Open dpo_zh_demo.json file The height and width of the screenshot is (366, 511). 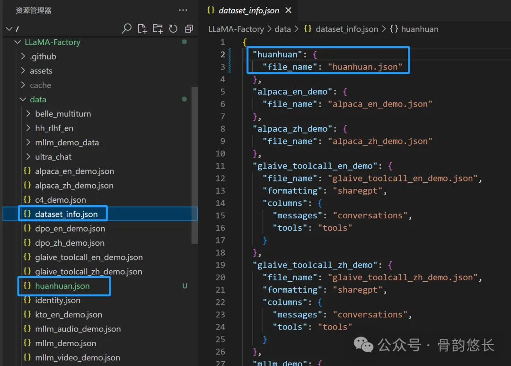(x=70, y=243)
